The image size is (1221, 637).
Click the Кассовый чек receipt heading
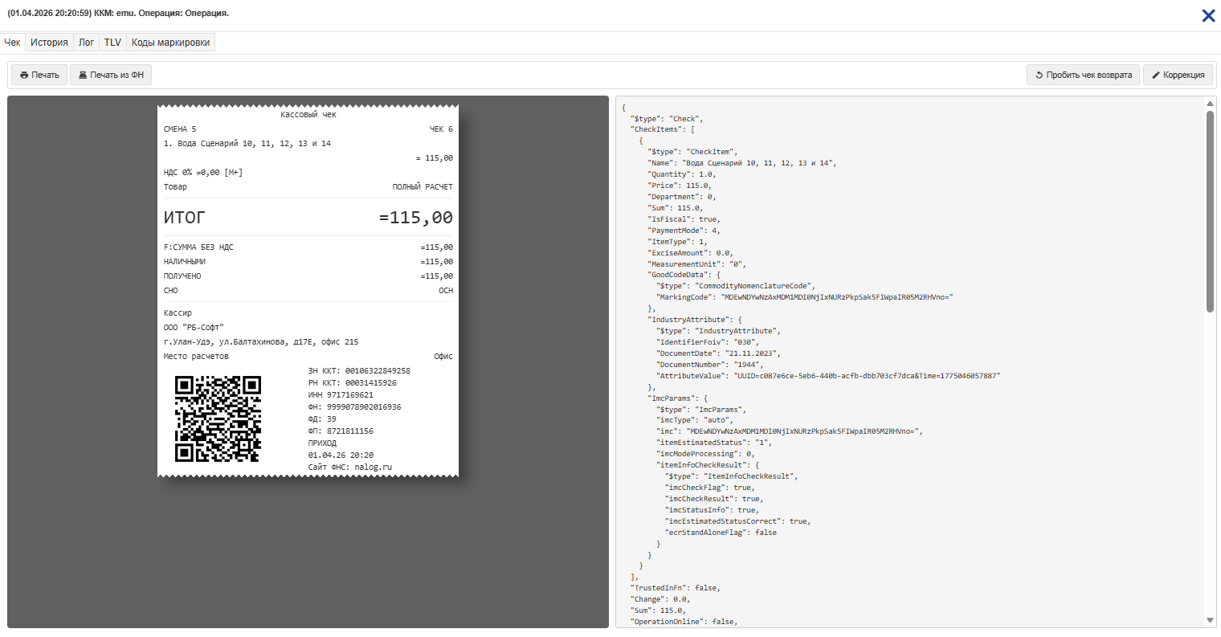[308, 115]
